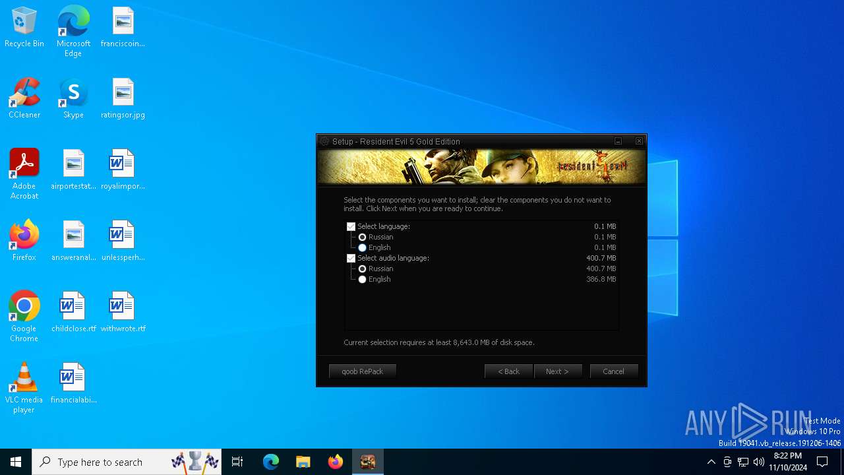Click the taskbar clock showing 8:22 PM

coord(788,462)
